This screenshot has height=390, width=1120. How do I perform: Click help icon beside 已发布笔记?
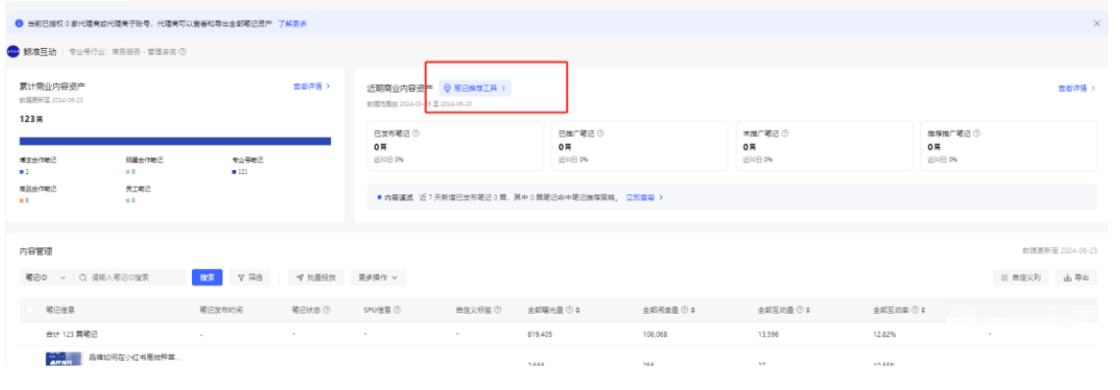pyautogui.click(x=416, y=133)
